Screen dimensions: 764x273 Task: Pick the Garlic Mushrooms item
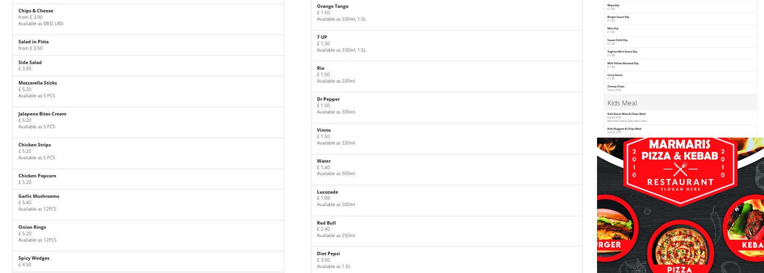click(x=39, y=197)
